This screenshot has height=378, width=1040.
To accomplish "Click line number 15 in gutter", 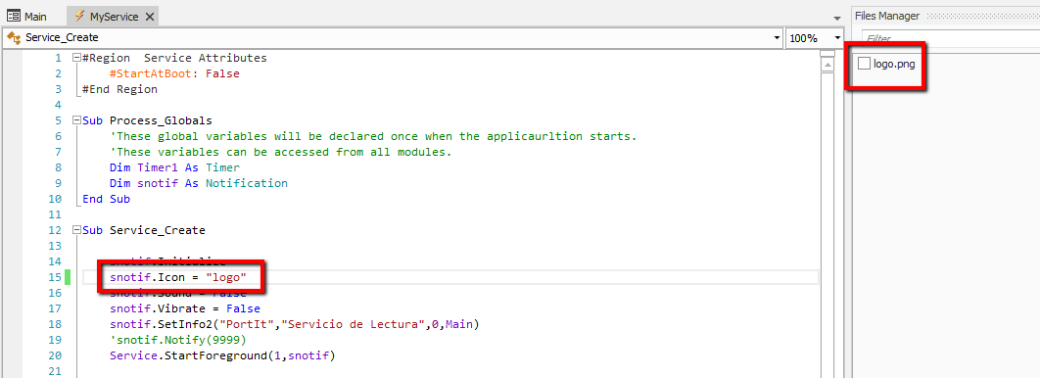I will click(x=55, y=277).
